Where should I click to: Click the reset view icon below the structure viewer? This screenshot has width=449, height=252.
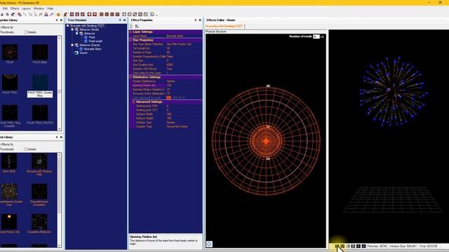click(209, 244)
